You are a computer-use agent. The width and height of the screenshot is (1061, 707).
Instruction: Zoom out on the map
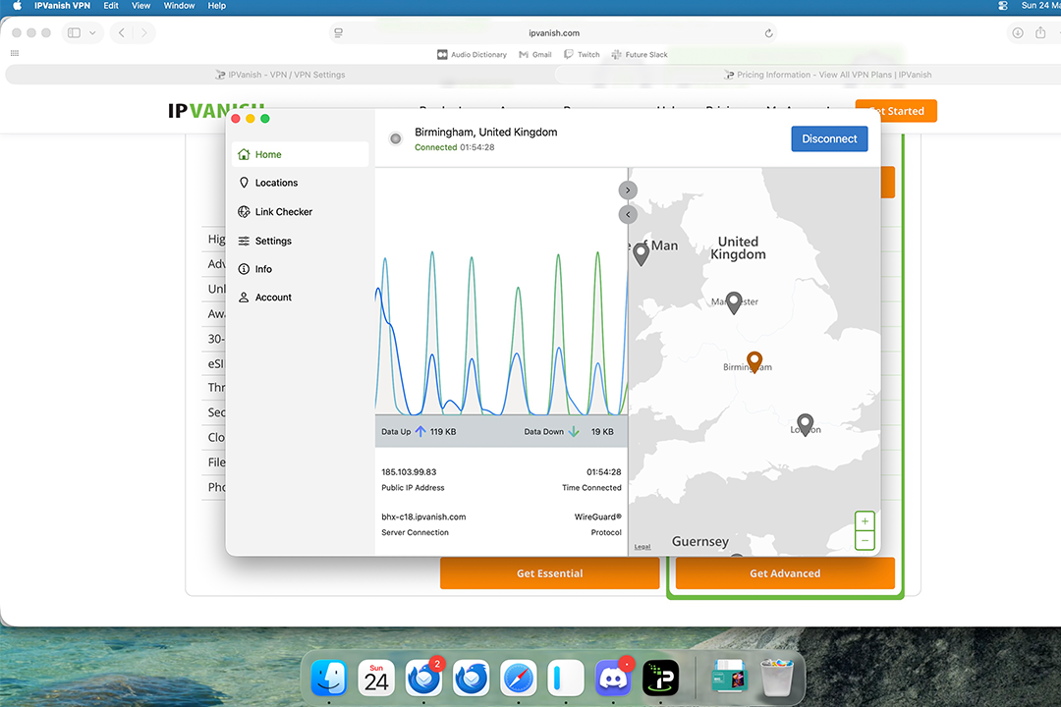point(865,541)
